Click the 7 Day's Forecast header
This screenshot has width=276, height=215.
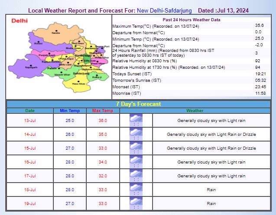pos(138,104)
